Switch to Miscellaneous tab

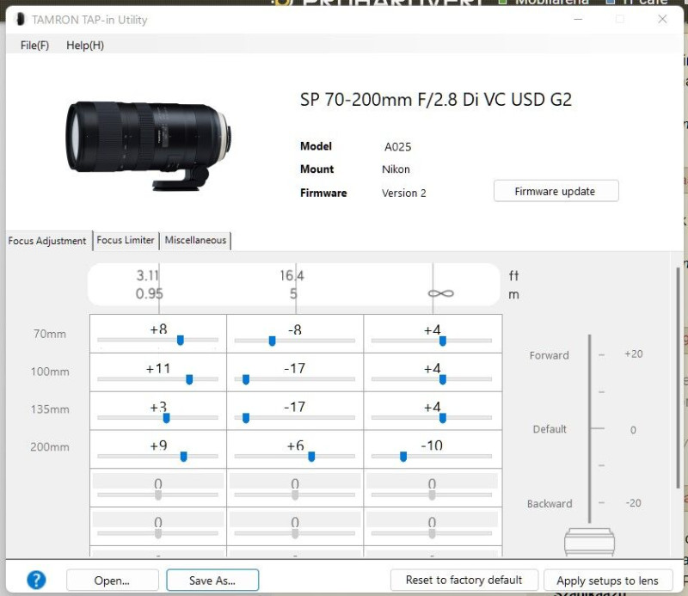pyautogui.click(x=195, y=240)
